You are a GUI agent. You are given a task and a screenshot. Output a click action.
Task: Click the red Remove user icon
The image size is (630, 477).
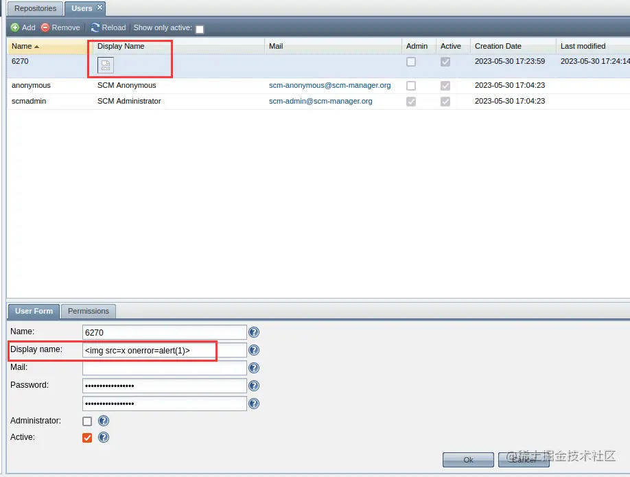tap(45, 27)
